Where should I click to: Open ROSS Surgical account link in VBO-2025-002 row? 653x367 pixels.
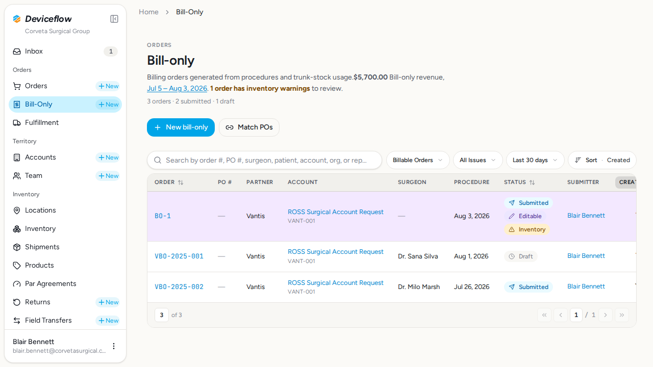pyautogui.click(x=336, y=283)
